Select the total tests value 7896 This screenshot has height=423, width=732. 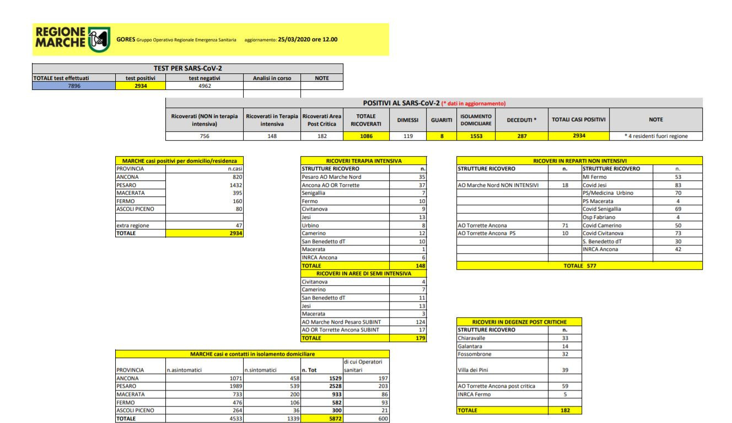click(x=74, y=85)
